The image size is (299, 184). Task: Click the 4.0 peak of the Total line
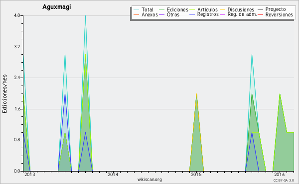click(85, 16)
